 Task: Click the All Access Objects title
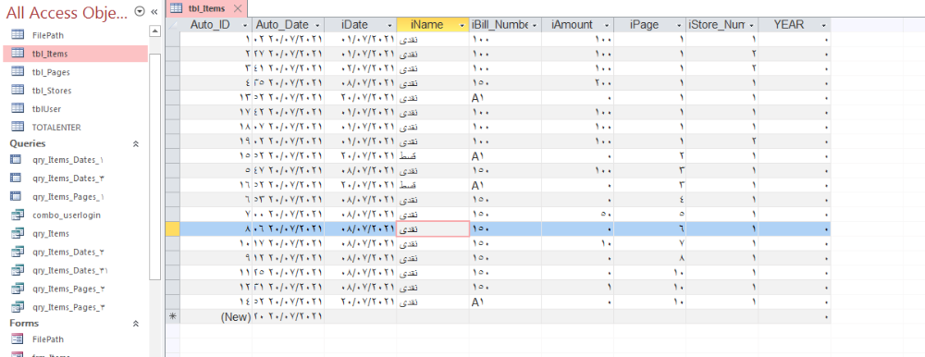(67, 12)
